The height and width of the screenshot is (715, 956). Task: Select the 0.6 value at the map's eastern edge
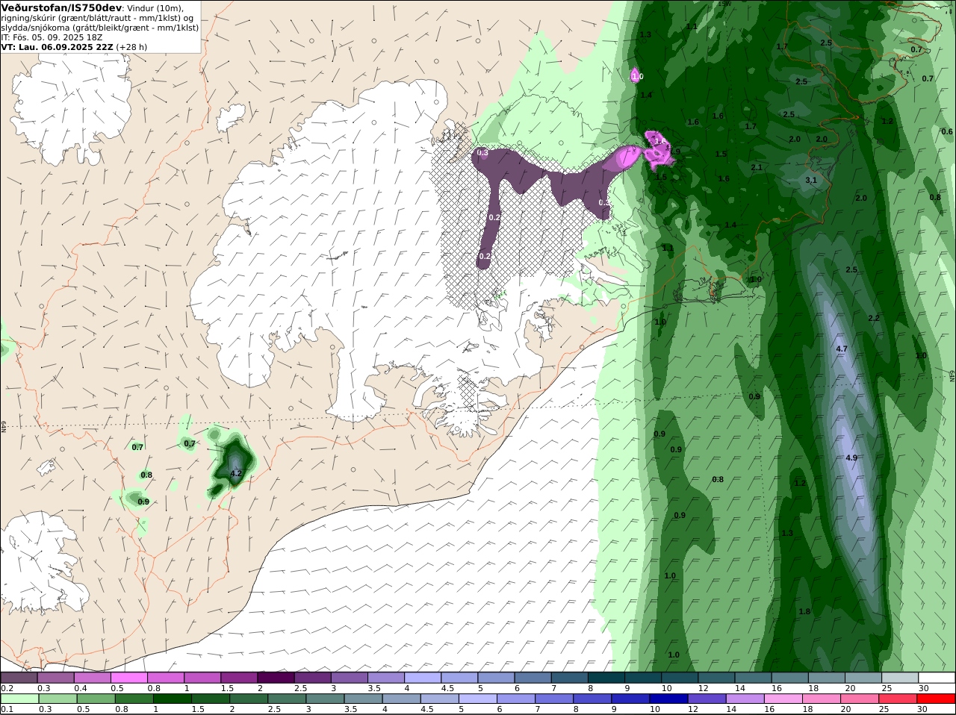tap(946, 131)
